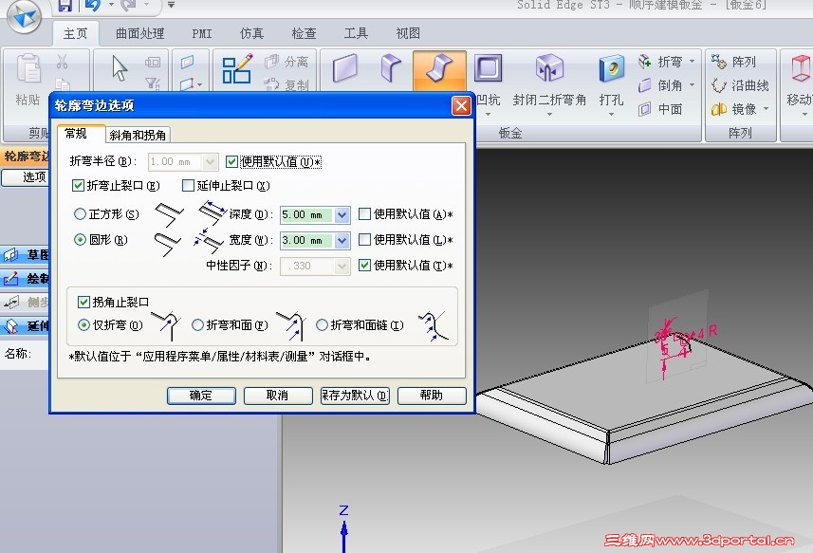
Task: Select Bend and Face Chain (折弯和面链) radio option
Action: (x=322, y=325)
